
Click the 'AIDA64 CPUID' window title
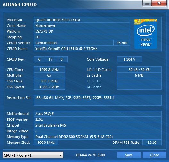coord(20,4)
